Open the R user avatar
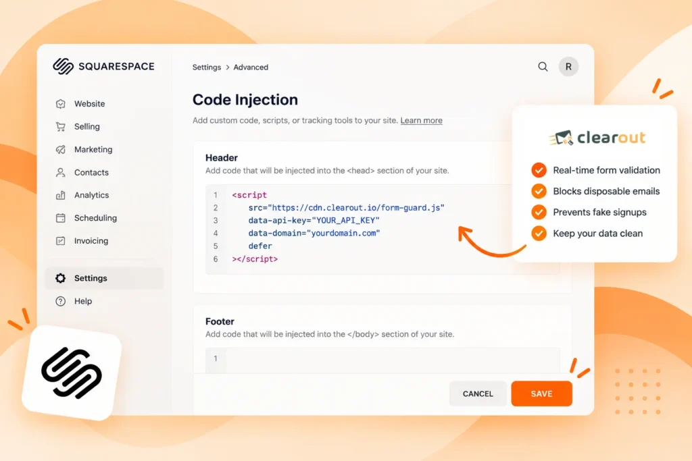This screenshot has width=692, height=461. [x=568, y=67]
